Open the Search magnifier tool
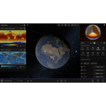 (x=65, y=81)
